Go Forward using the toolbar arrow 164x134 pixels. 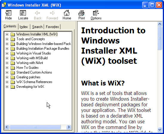[x=52, y=13]
